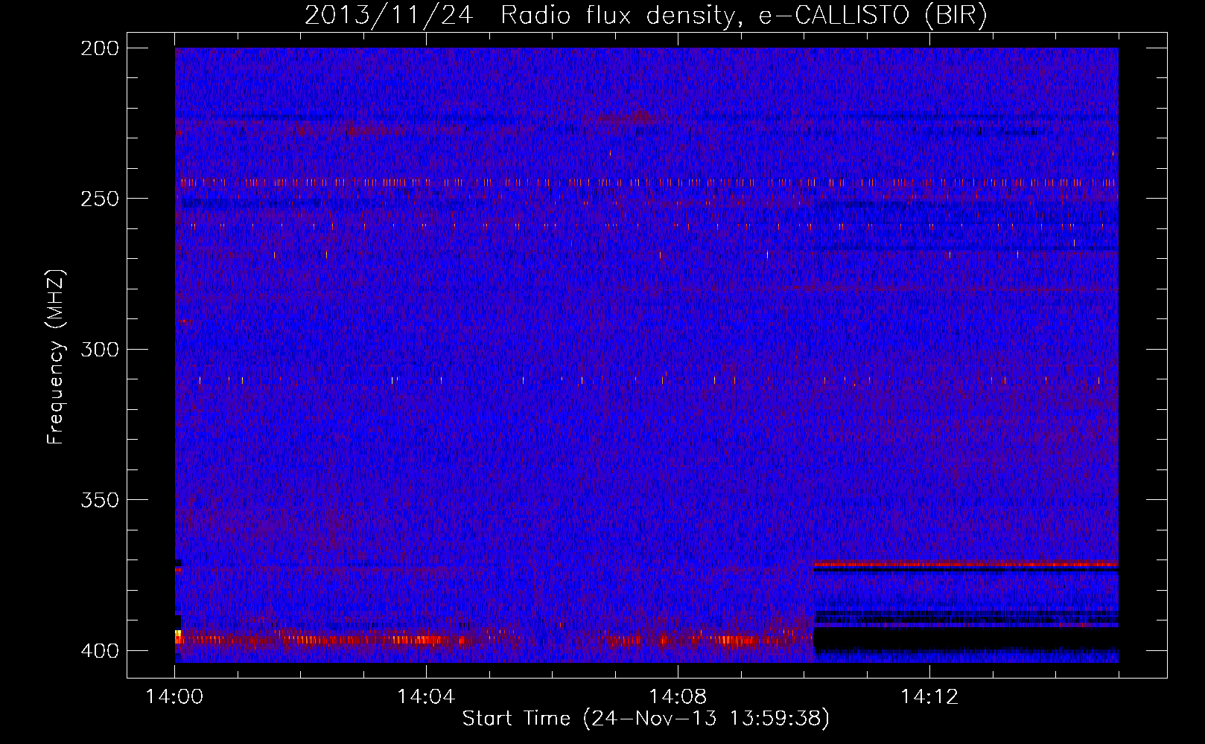The width and height of the screenshot is (1205, 744).
Task: Click the plot title text e-CALLISTO (BIR)
Action: [873, 16]
